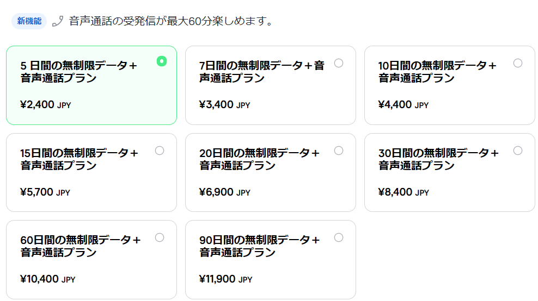
Task: Select the 7-day plan radio button
Action: (339, 63)
